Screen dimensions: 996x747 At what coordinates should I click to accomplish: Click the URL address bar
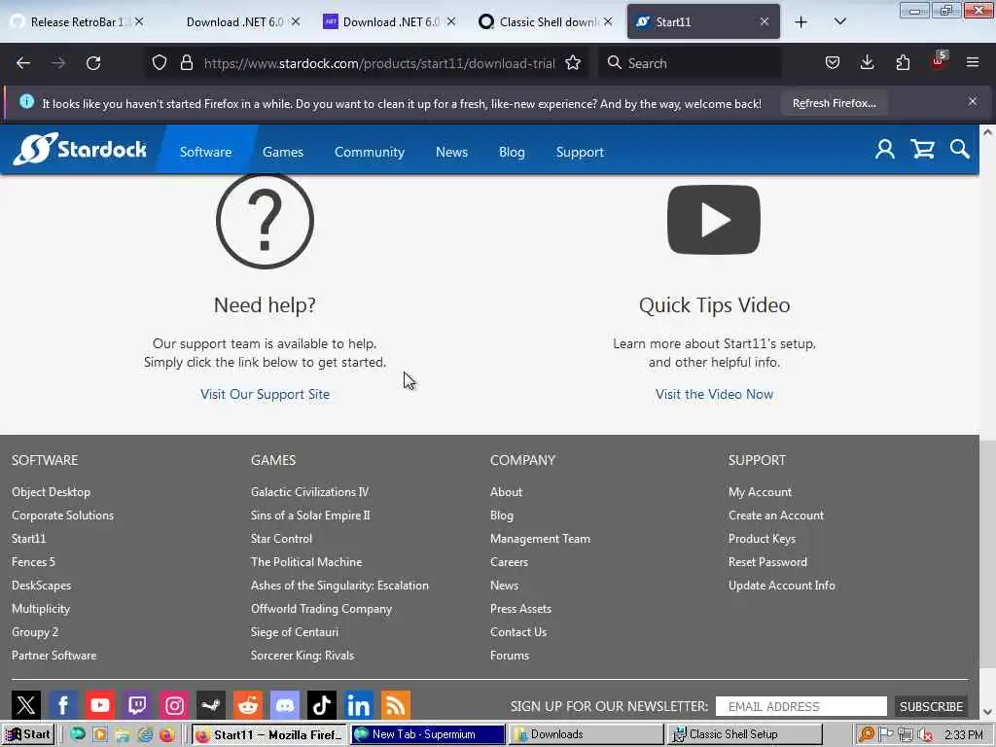[x=378, y=63]
